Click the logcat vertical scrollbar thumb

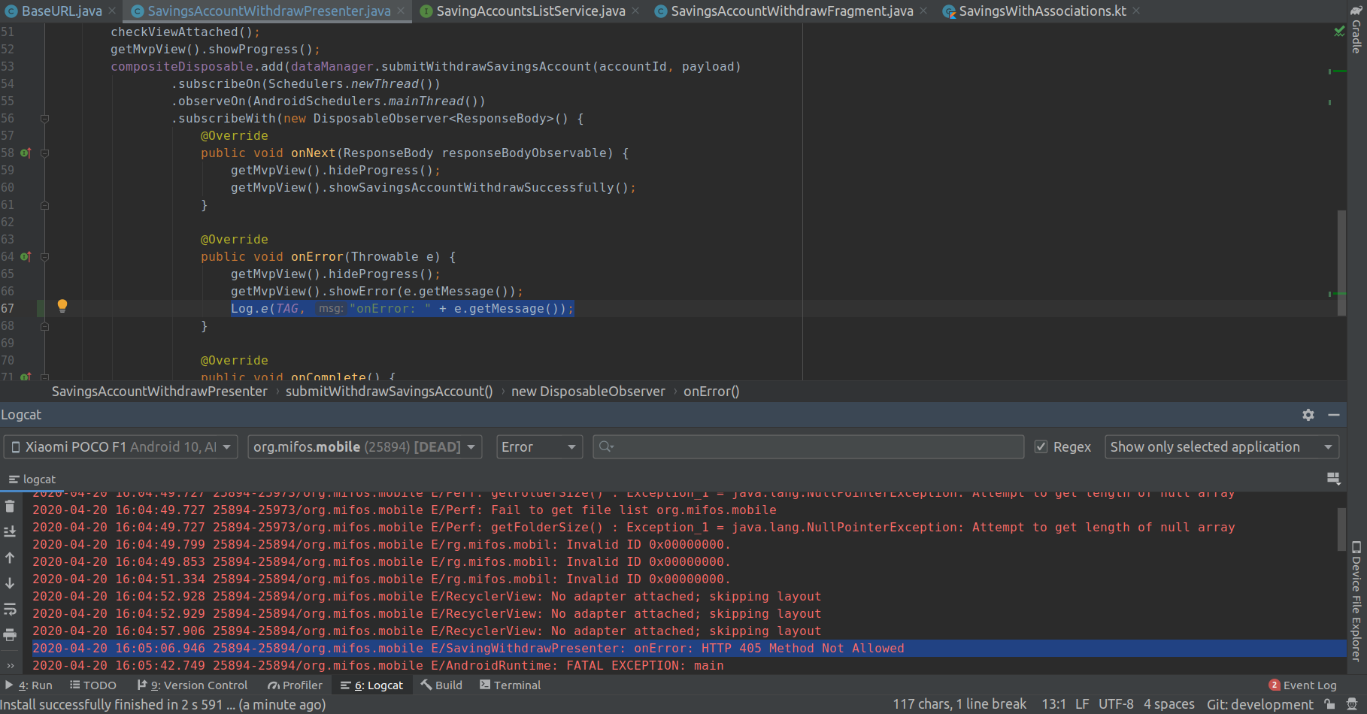tap(1341, 529)
